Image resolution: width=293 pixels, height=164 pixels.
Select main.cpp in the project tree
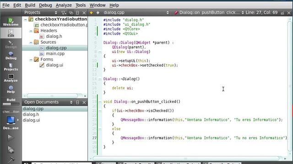55,54
